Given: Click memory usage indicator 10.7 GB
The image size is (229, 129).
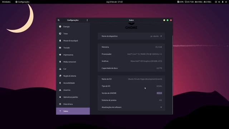Looking at the screenshot, I should click(x=189, y=2).
